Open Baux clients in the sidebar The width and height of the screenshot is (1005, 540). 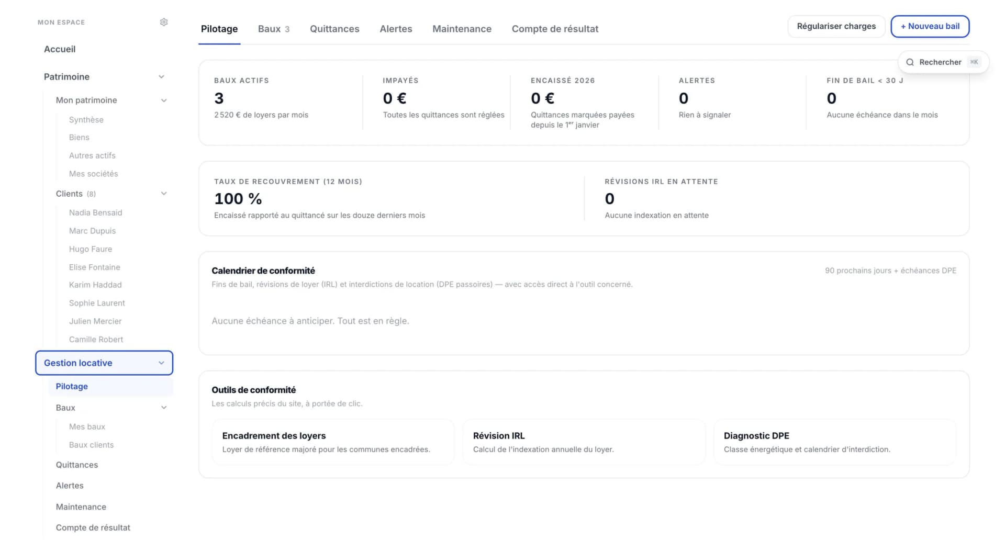click(x=91, y=445)
